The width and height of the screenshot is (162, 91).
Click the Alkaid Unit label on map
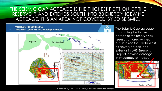[x=56, y=62]
